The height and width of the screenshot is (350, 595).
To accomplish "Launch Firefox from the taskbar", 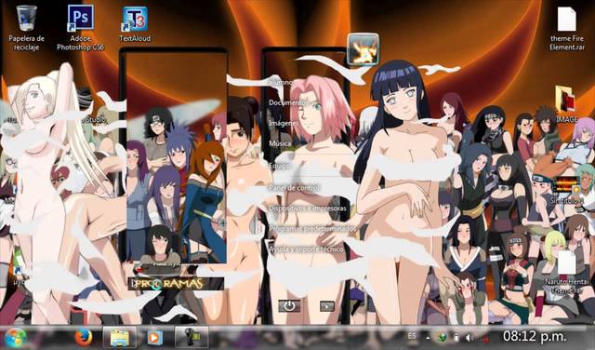I will [x=83, y=337].
